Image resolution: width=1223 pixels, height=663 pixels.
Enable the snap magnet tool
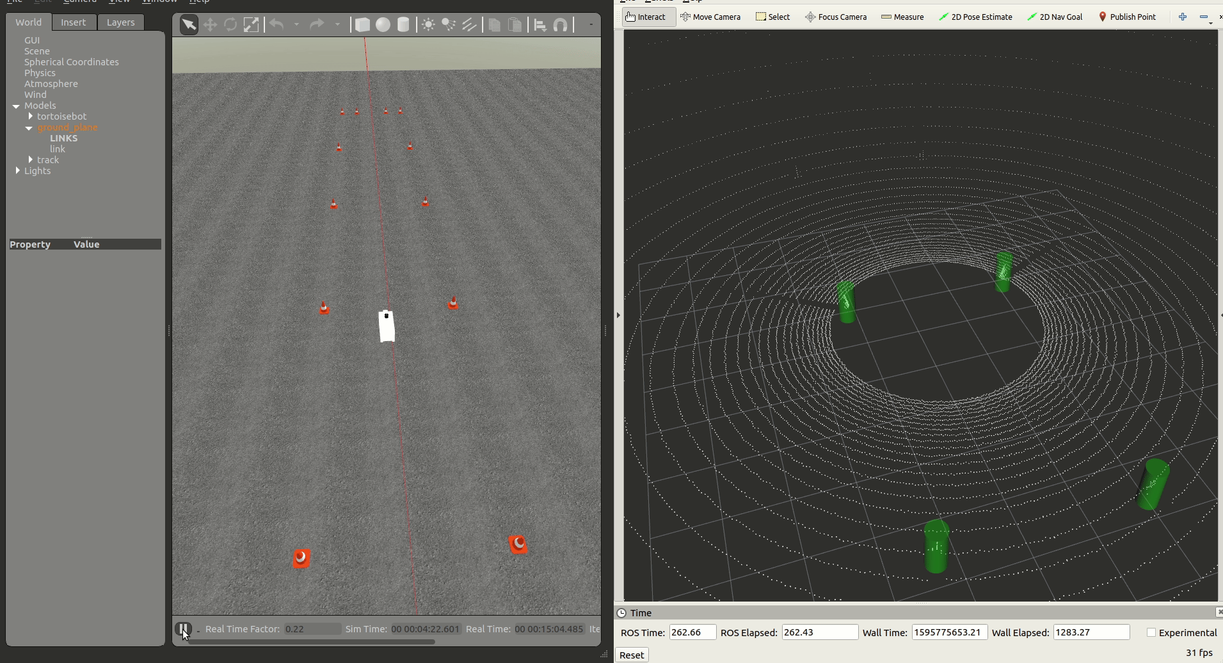pyautogui.click(x=561, y=25)
